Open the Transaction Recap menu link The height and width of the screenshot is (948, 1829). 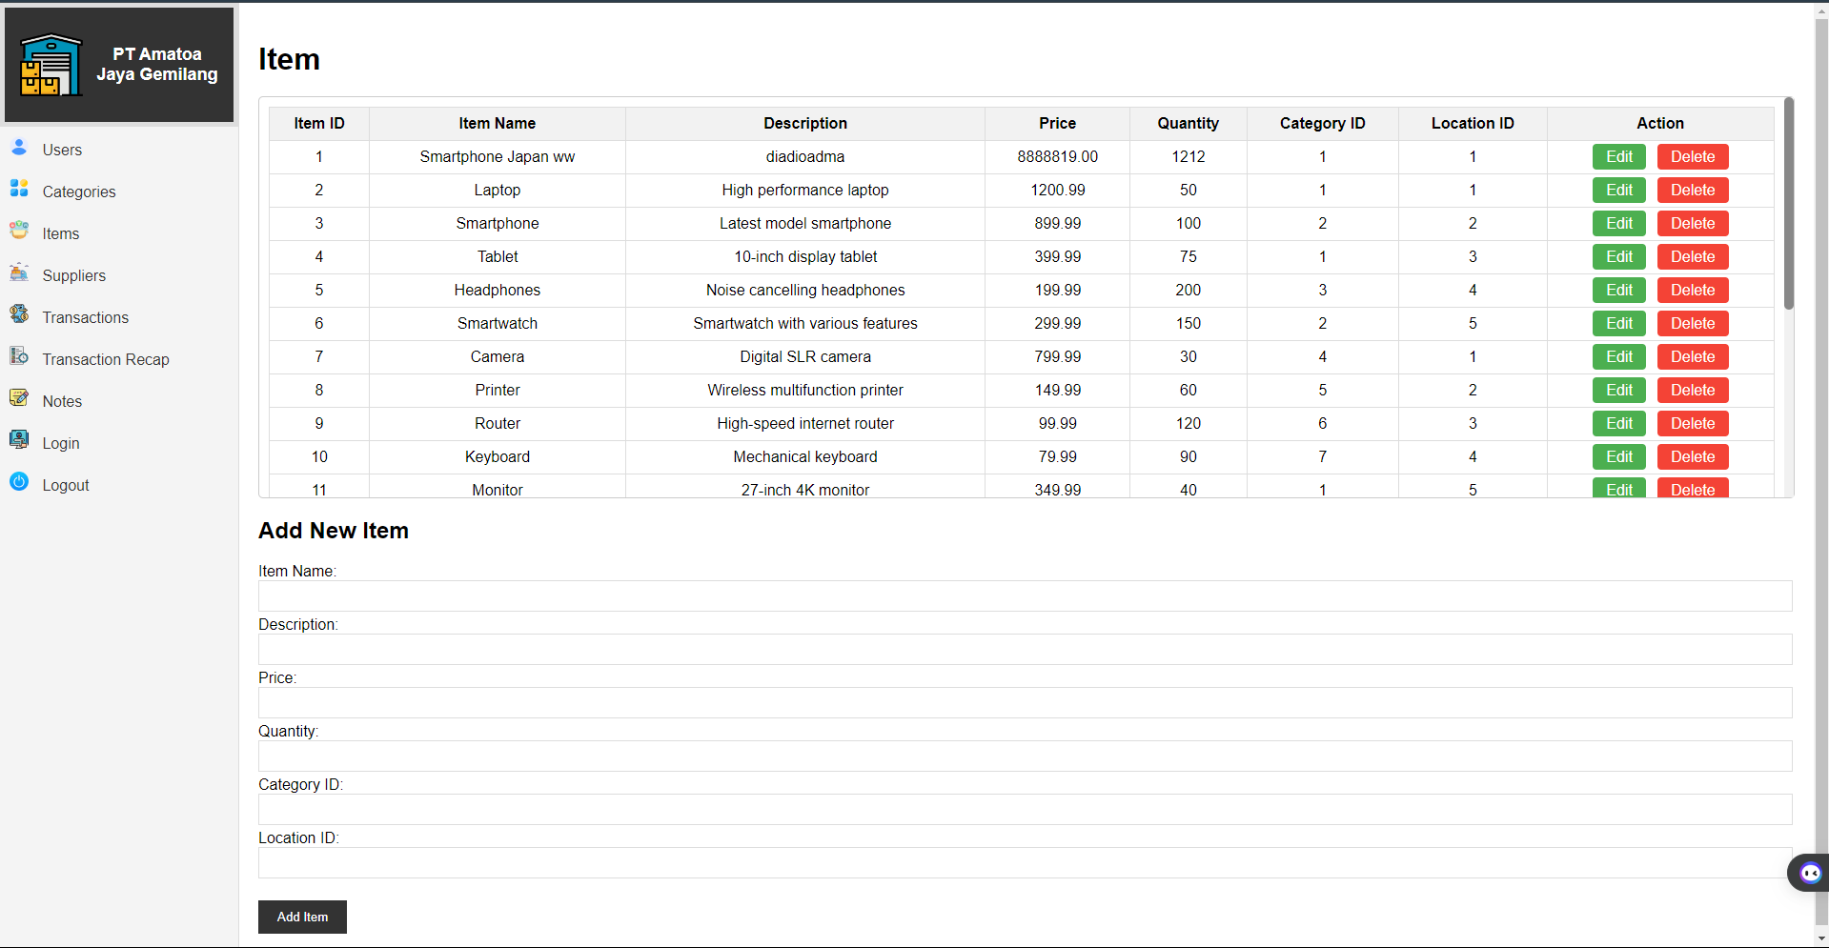tap(105, 360)
